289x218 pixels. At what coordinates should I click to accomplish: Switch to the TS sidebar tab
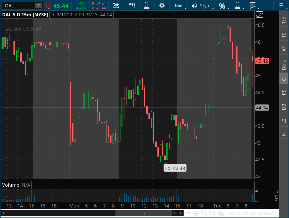tap(284, 35)
